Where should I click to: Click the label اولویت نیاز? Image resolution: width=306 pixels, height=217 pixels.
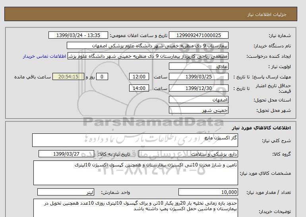coord(279,66)
